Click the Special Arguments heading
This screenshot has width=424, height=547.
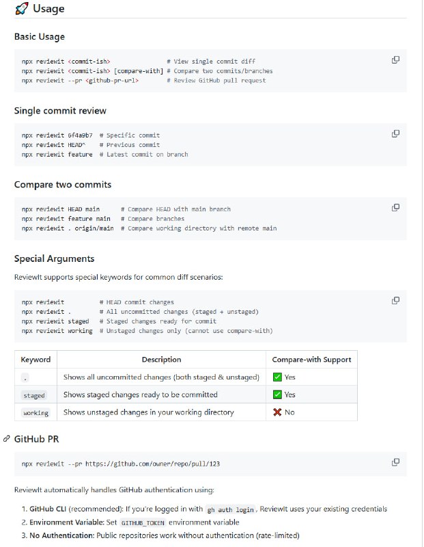(54, 258)
